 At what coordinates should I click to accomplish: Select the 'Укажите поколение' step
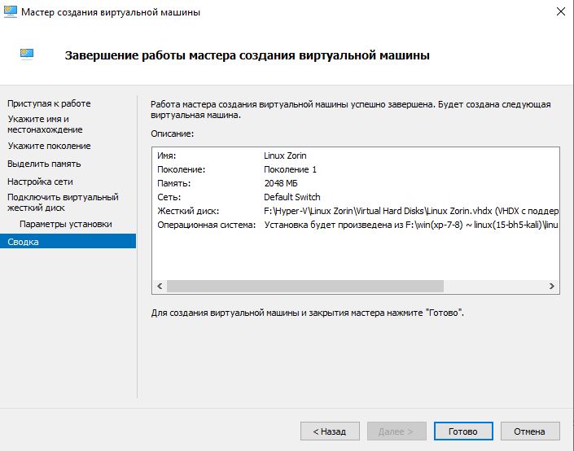[x=49, y=146]
